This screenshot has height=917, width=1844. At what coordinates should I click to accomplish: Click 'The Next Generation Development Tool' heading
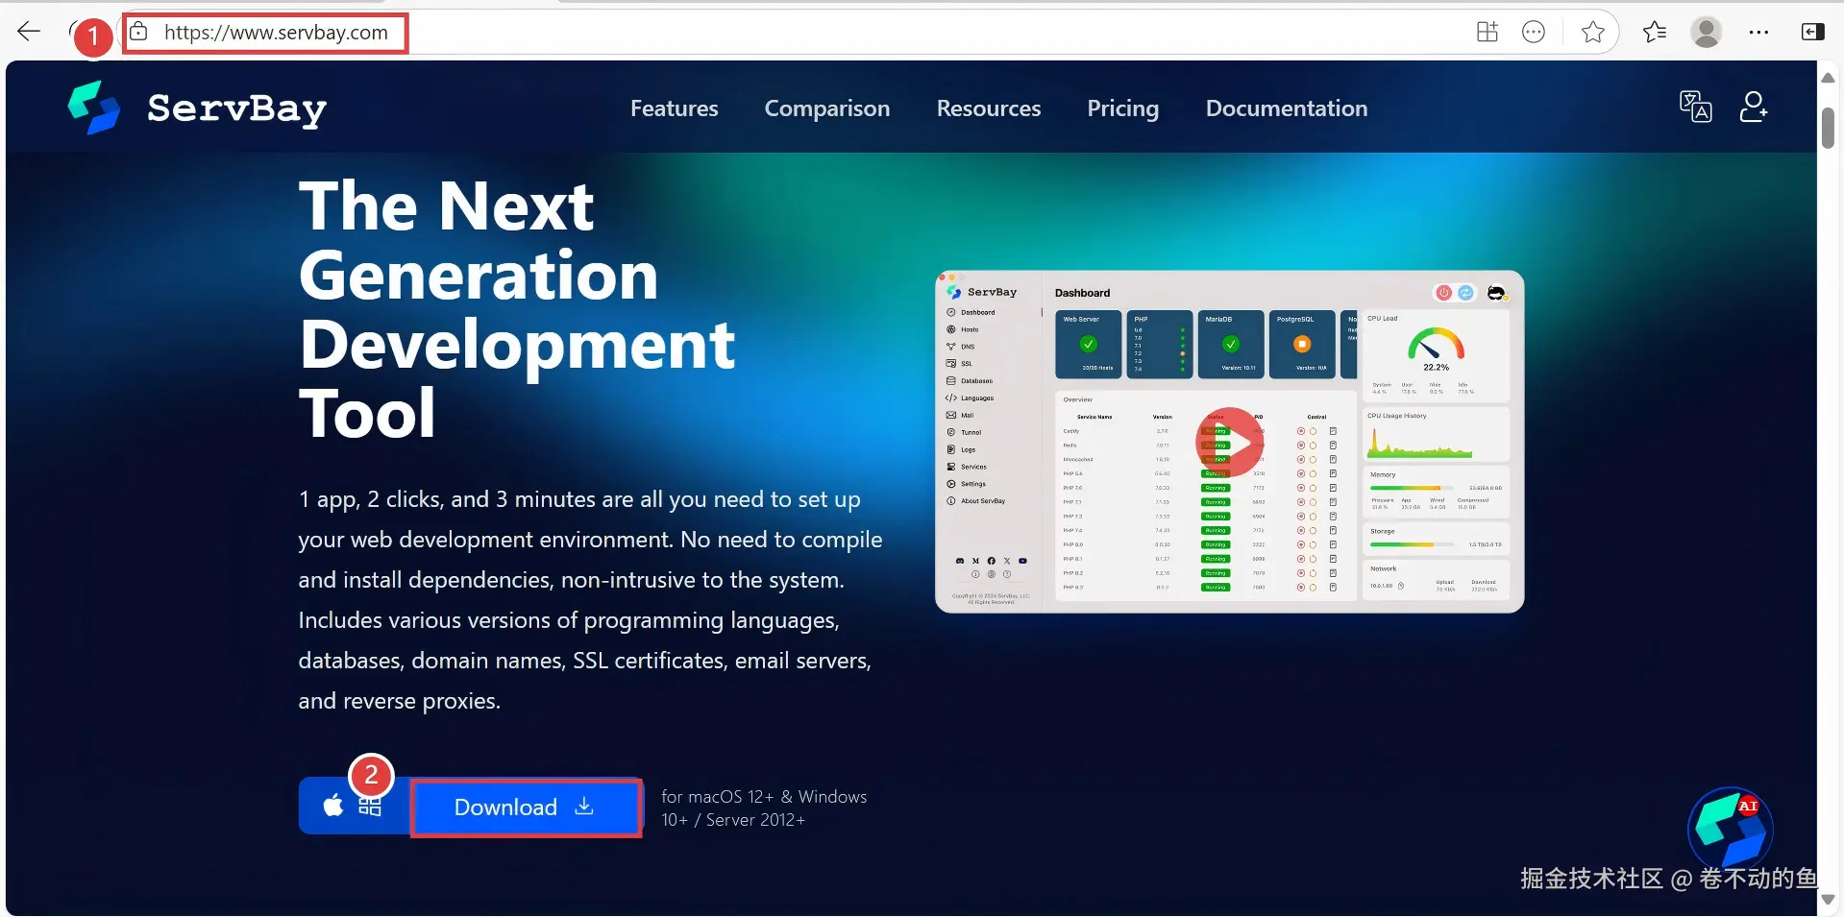tap(517, 309)
